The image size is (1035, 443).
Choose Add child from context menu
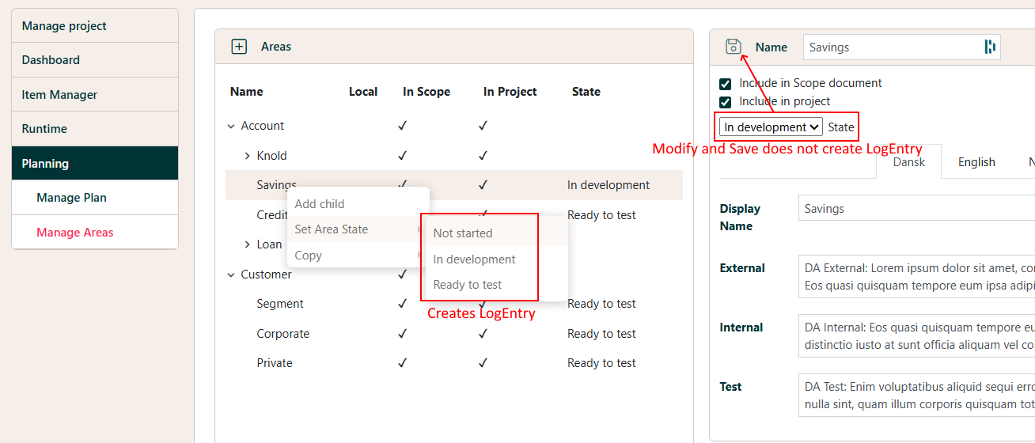coord(320,204)
